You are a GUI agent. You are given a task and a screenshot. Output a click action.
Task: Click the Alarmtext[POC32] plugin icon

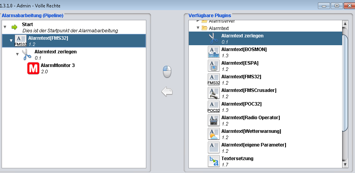point(214,106)
